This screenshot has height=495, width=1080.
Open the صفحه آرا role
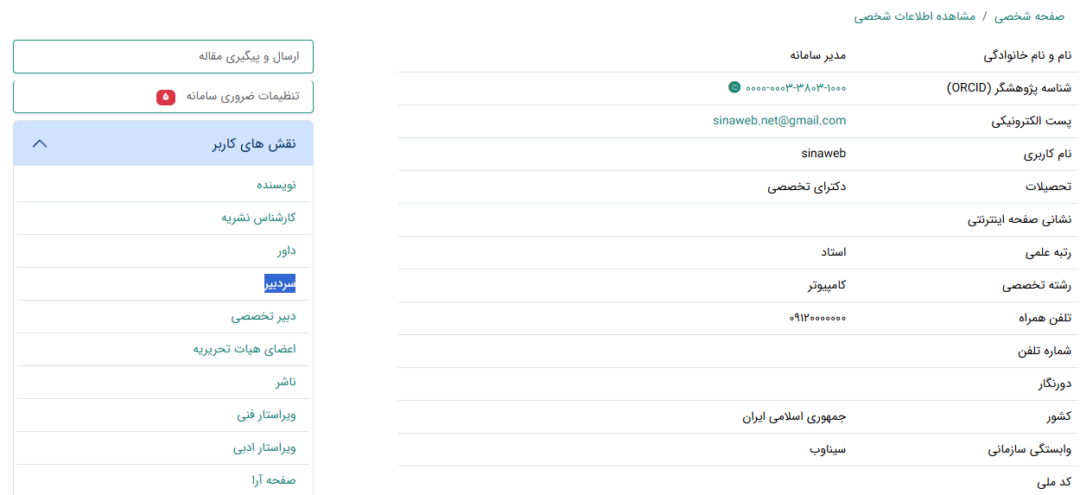[x=274, y=480]
